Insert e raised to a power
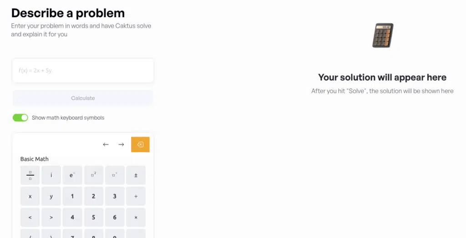Screen dimensions: 466x238 point(72,175)
